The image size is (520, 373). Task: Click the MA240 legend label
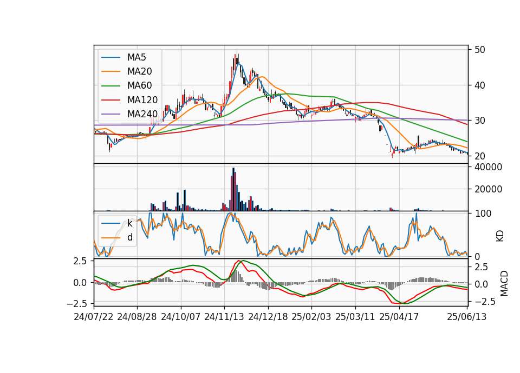coord(142,114)
